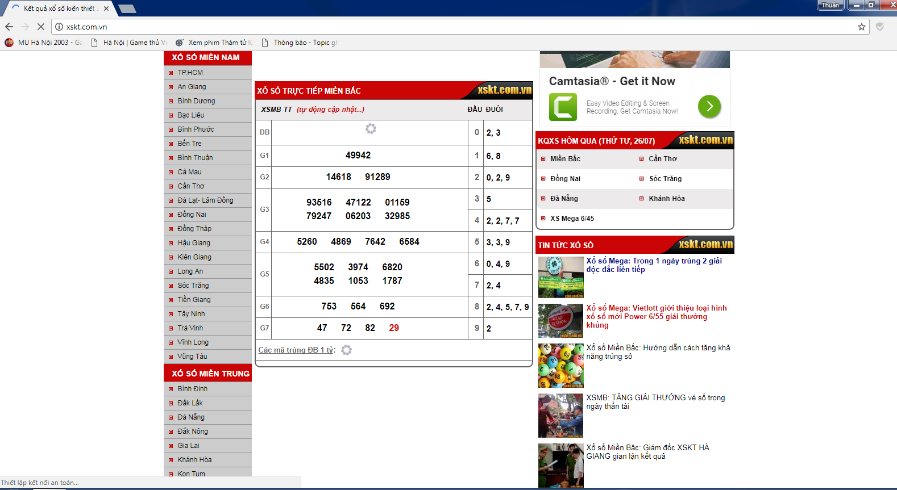The image size is (897, 490).
Task: Click the browser back arrow button
Action: 9,27
